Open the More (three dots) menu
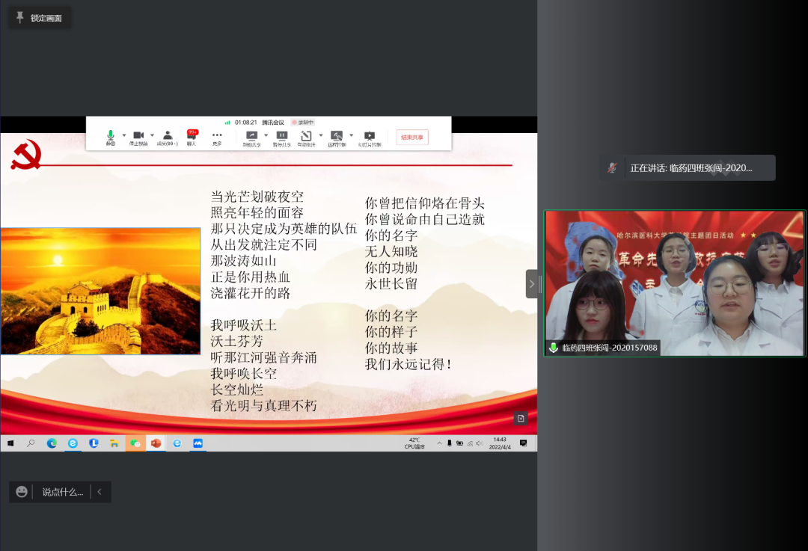 pyautogui.click(x=217, y=136)
